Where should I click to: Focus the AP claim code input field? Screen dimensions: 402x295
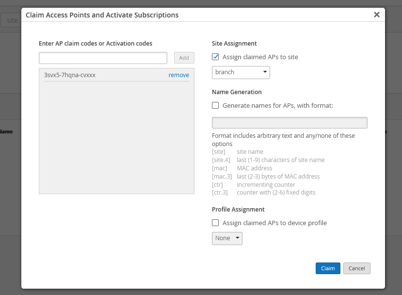(103, 58)
